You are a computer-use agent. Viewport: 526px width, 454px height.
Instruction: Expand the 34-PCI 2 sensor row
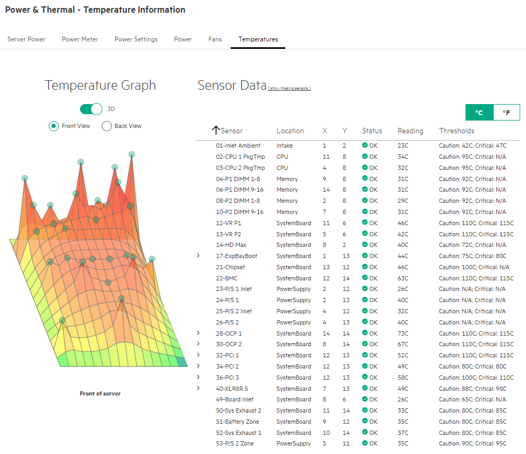point(198,366)
